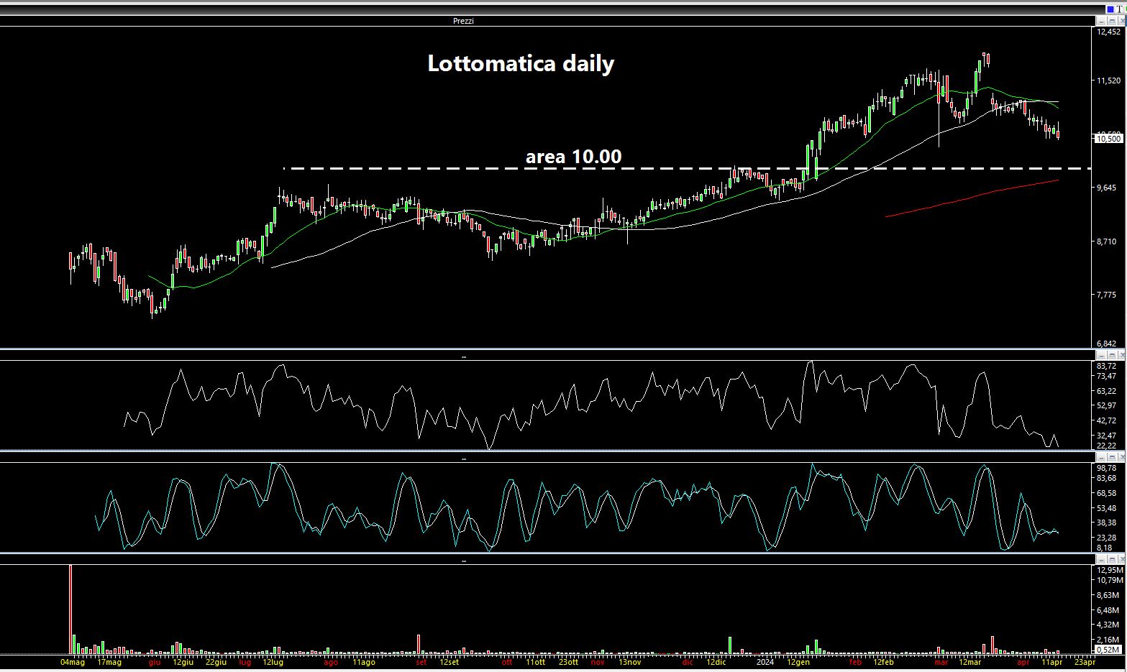Click the 23ott date axis label

[568, 662]
